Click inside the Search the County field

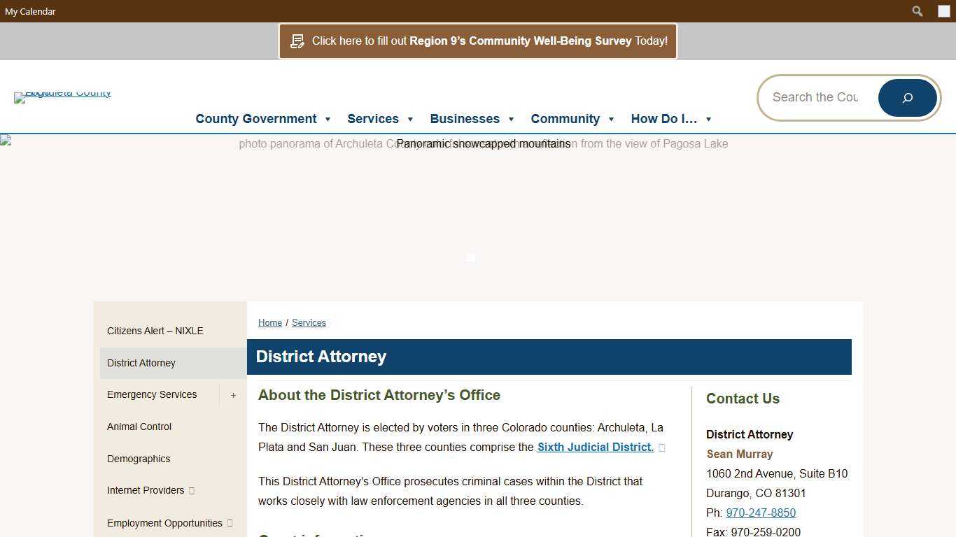coord(815,97)
